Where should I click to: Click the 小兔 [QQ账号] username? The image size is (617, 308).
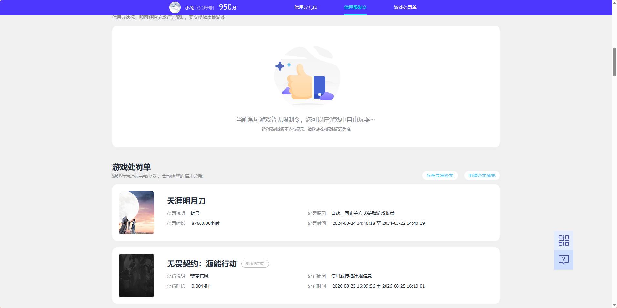tap(200, 7)
